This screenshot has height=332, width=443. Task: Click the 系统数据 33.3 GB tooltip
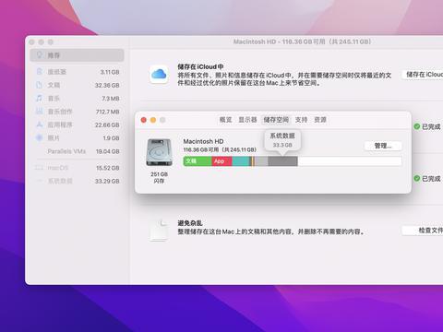(282, 140)
